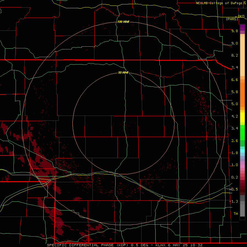
Task: Click the -1.3 value on the color scale
Action: pyautogui.click(x=234, y=201)
